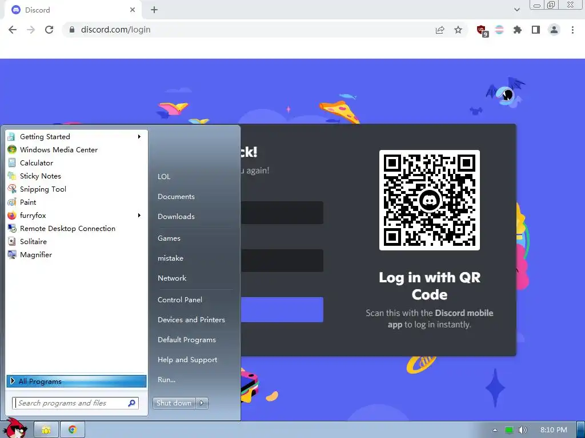Open Chrome three-dot menu
Screen dimensions: 585x438
coord(572,30)
